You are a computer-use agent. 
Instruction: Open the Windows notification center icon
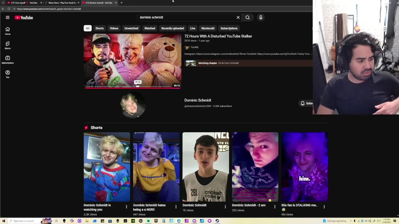(x=395, y=221)
